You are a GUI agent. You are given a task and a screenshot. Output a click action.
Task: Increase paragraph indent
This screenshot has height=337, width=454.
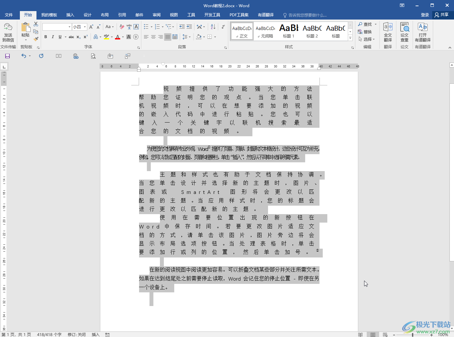[x=189, y=27]
